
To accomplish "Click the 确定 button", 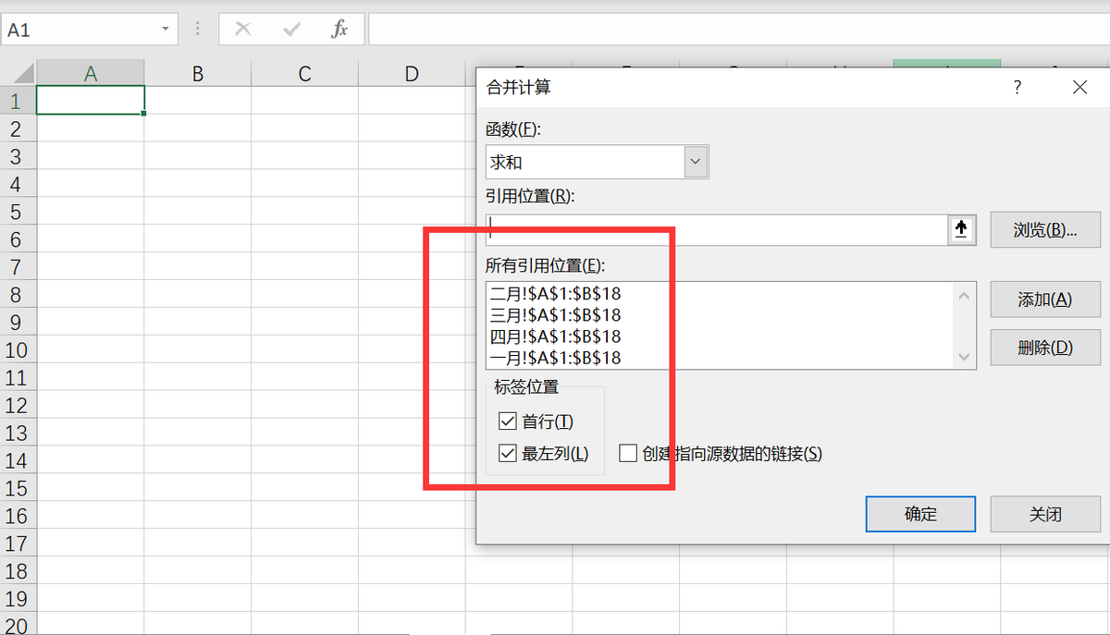I will pos(920,515).
